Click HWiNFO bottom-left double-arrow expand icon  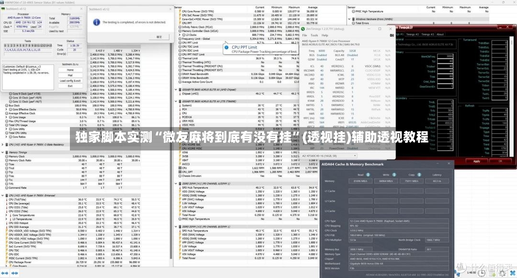pos(5,273)
